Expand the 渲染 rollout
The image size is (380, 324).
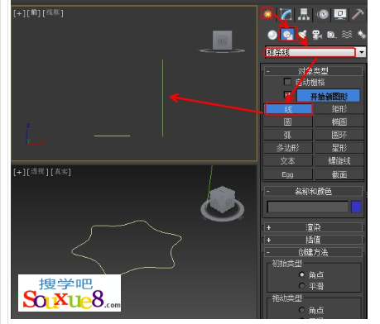point(313,227)
